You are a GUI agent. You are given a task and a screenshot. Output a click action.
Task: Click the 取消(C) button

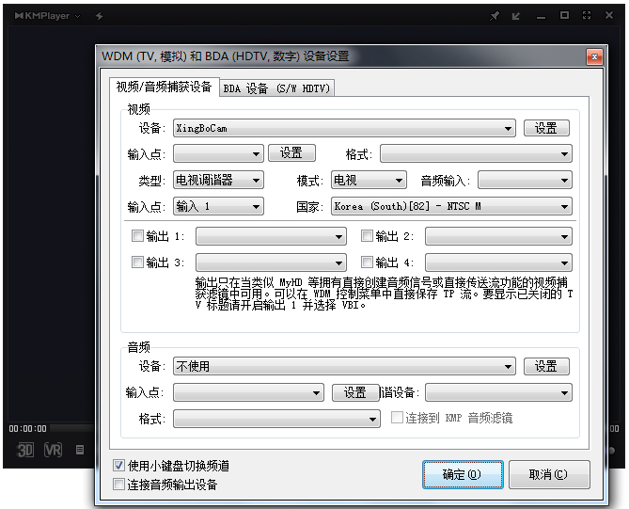point(549,474)
